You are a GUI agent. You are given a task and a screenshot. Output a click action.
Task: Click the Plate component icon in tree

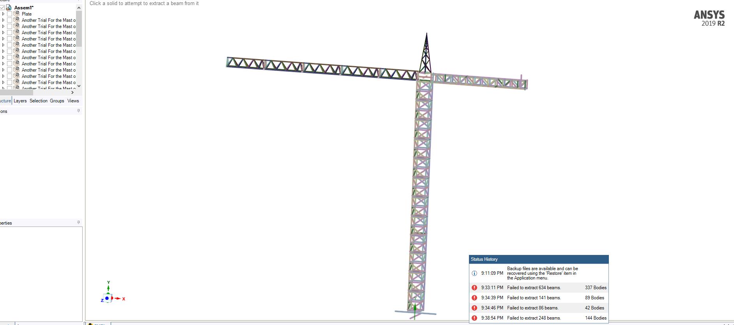coord(16,14)
